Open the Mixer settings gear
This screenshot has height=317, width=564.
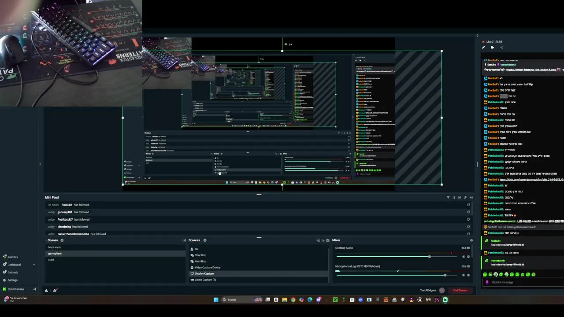[x=471, y=240]
